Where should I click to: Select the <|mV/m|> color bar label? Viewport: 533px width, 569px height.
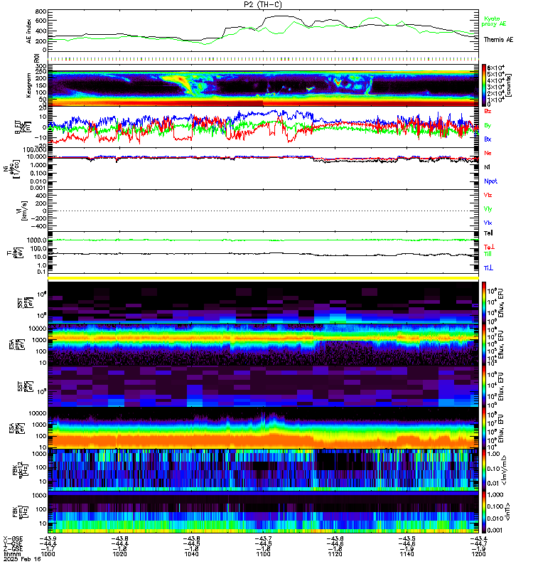504,470
